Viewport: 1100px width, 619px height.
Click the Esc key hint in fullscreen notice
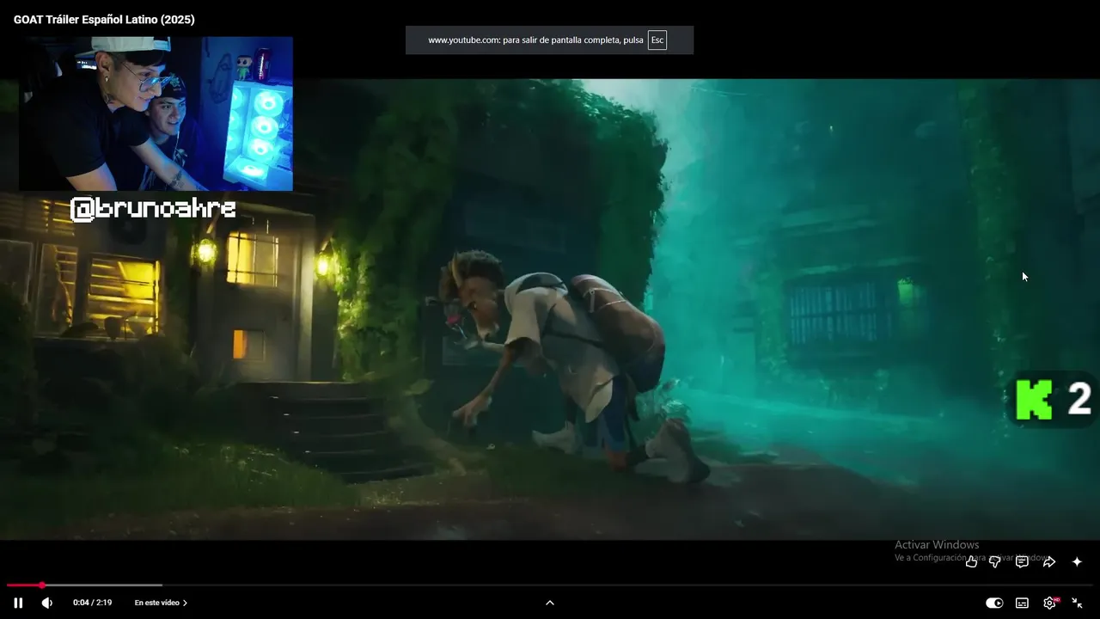tap(657, 40)
